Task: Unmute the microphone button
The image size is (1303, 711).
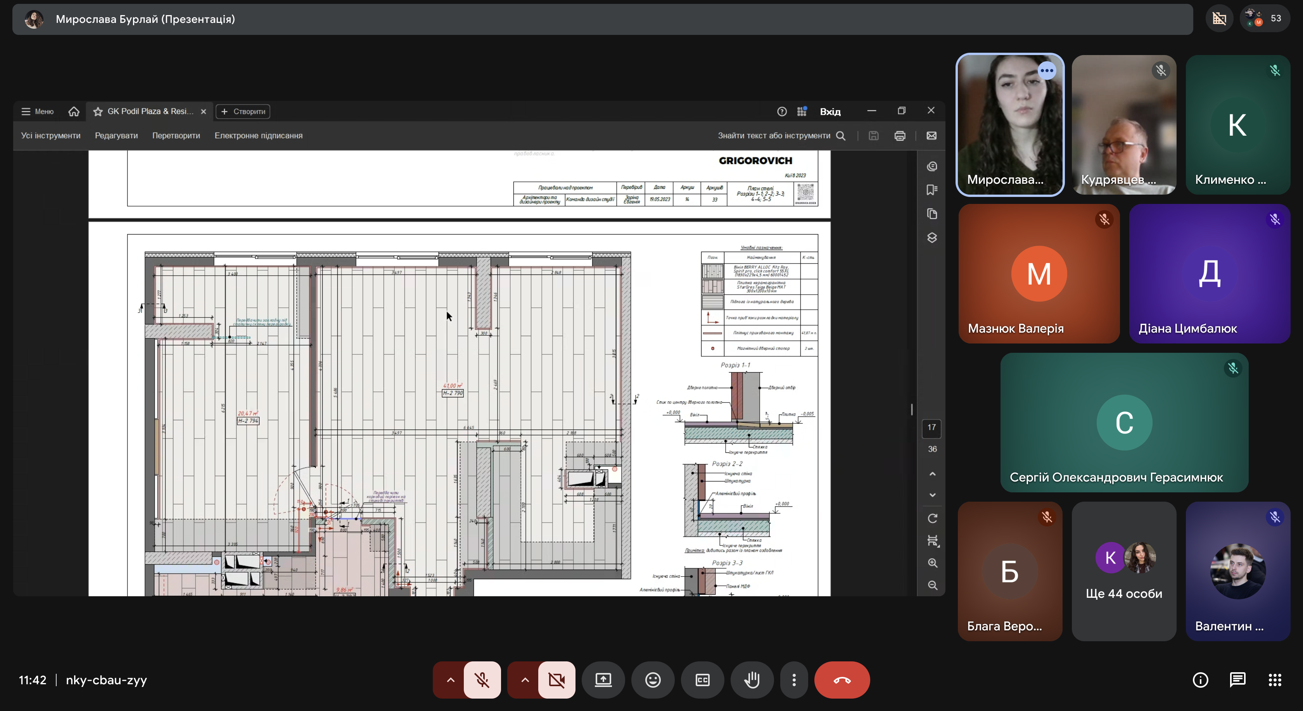Action: point(482,680)
